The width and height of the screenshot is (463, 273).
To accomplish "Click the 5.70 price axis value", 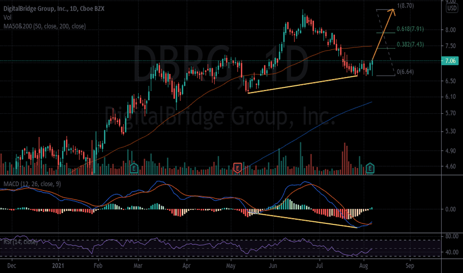I will tap(450, 113).
